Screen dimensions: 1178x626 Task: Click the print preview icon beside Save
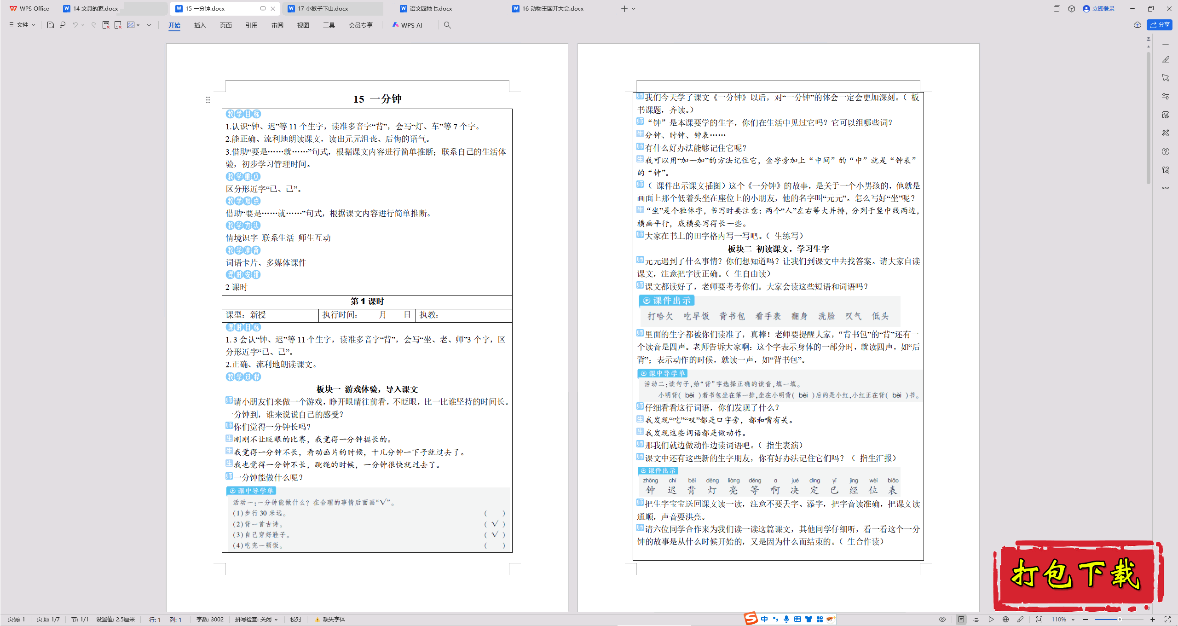click(63, 25)
